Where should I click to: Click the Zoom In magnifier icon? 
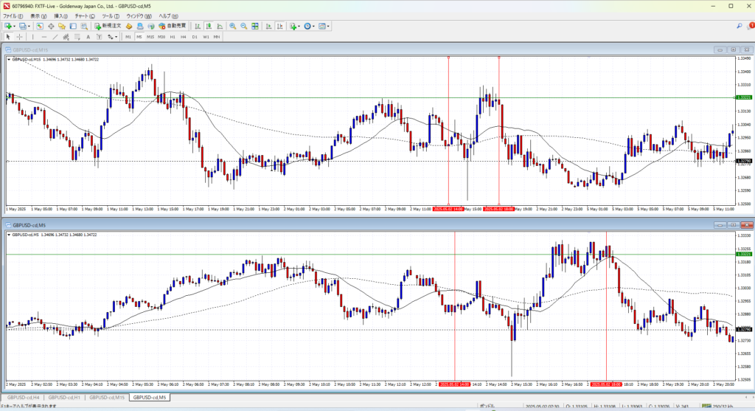[x=232, y=26]
